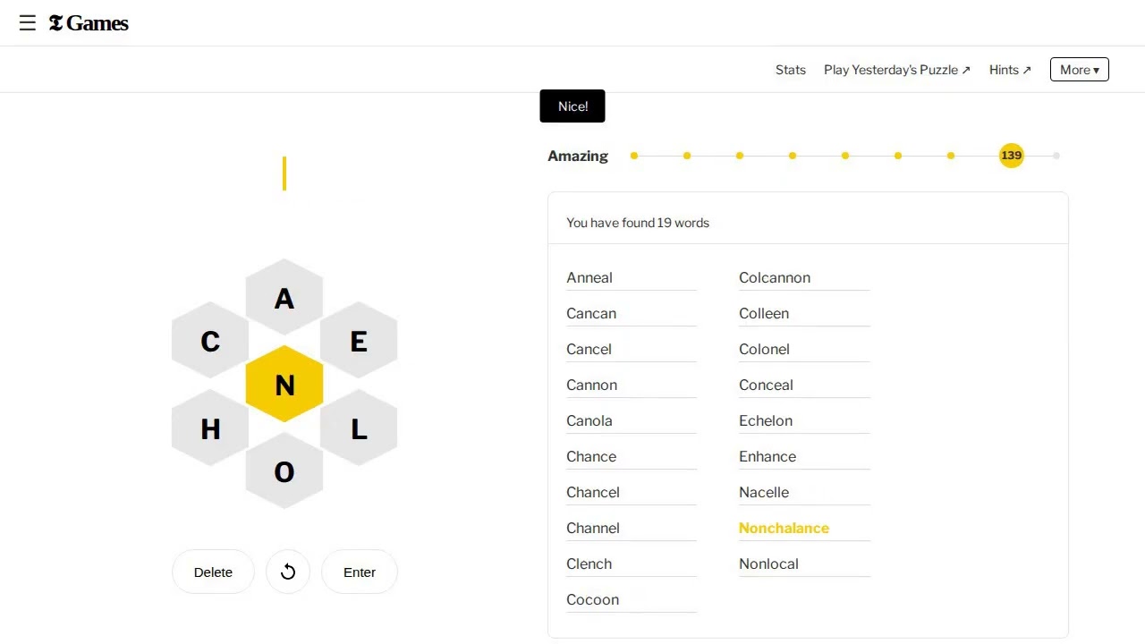Open the hamburger navigation menu
The height and width of the screenshot is (644, 1145).
pyautogui.click(x=28, y=23)
